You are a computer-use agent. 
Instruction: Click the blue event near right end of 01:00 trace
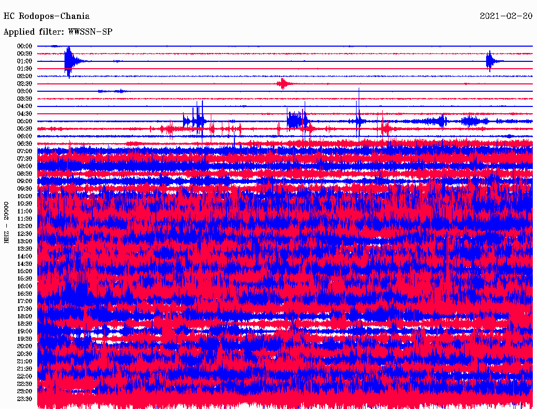pyautogui.click(x=490, y=61)
